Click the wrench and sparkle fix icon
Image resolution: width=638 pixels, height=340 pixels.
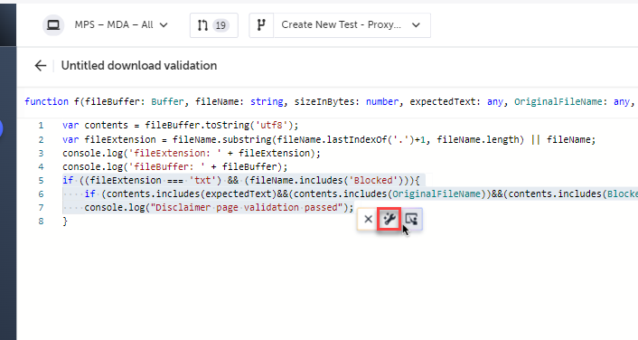point(389,219)
